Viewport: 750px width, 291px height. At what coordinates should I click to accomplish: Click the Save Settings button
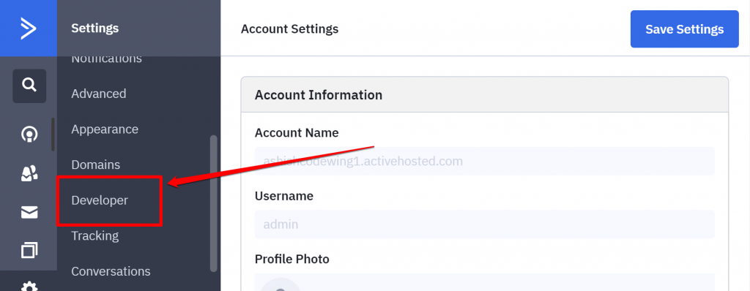click(685, 29)
